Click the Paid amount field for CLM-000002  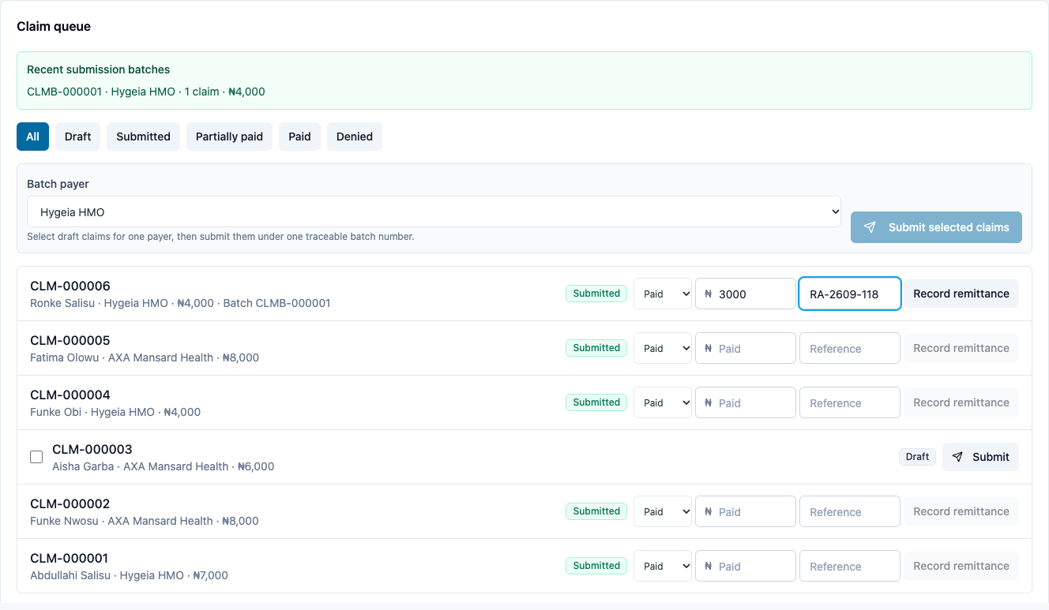tap(746, 511)
